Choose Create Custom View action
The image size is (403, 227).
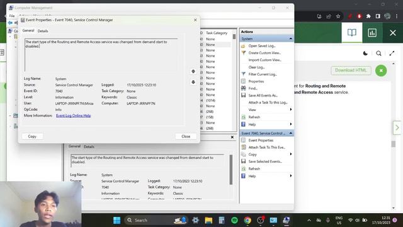264,53
